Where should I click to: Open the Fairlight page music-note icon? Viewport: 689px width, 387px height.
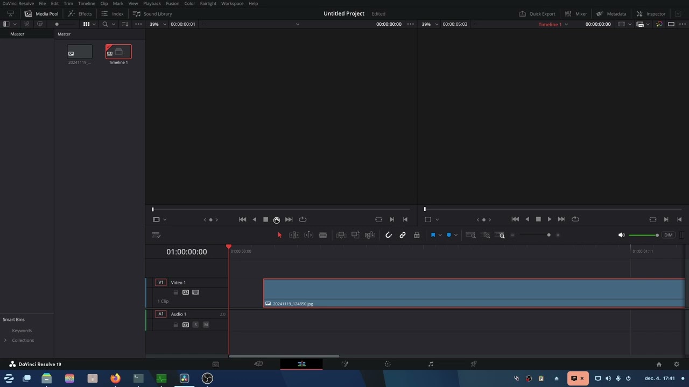tap(431, 364)
